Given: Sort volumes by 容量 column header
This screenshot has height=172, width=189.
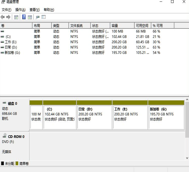Looking at the screenshot, I should pyautogui.click(x=122, y=26).
